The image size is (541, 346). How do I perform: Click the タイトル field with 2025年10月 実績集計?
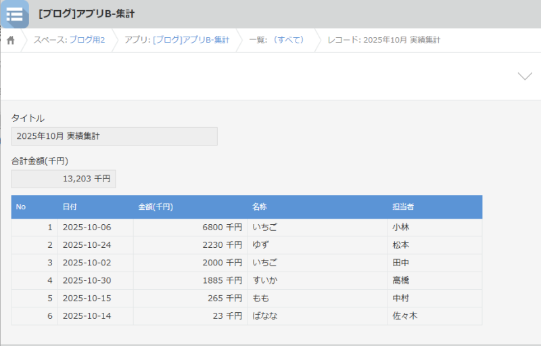click(x=114, y=136)
